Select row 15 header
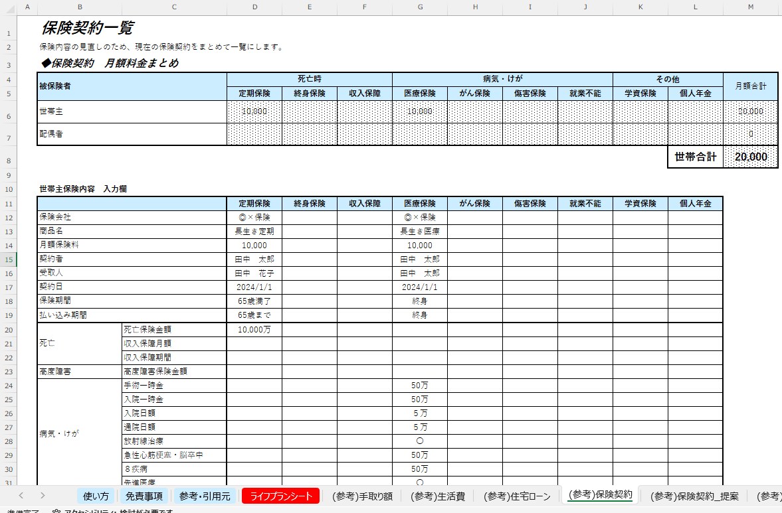The width and height of the screenshot is (782, 513). tap(9, 259)
